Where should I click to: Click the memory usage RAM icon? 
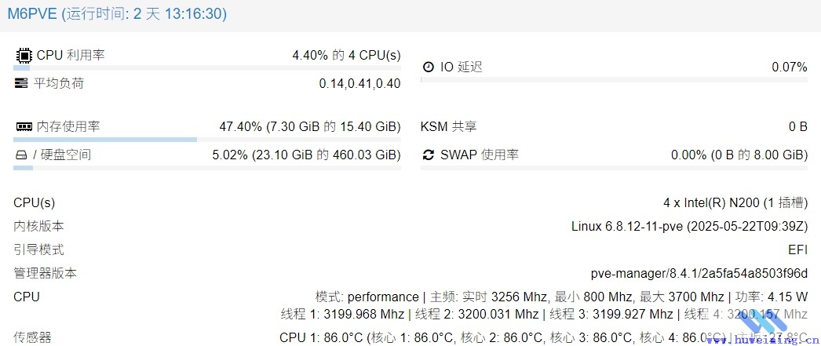coord(24,126)
